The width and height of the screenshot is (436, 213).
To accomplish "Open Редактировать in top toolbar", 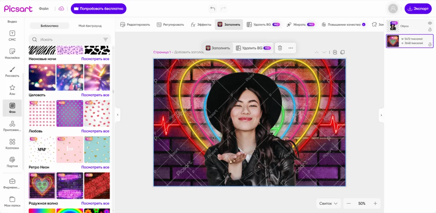I will pos(135,25).
